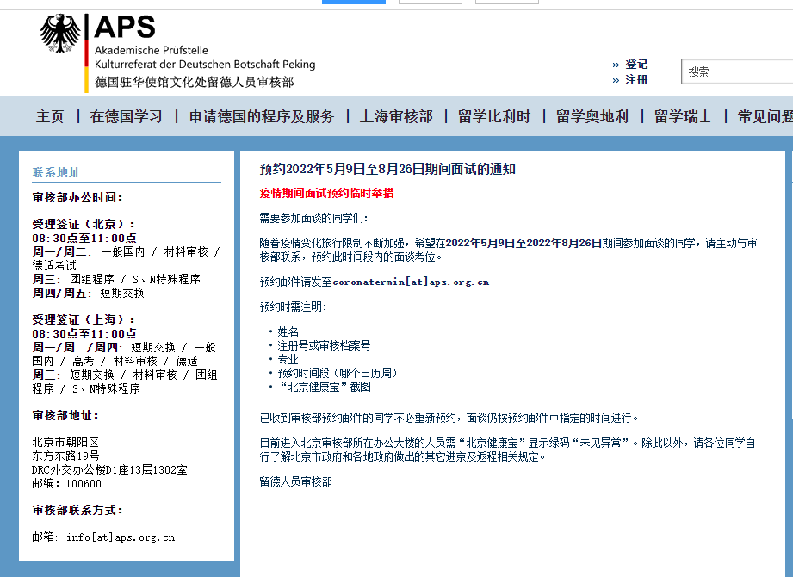The height and width of the screenshot is (577, 793).
Task: Select the highlighted blue button at top
Action: pyautogui.click(x=353, y=3)
